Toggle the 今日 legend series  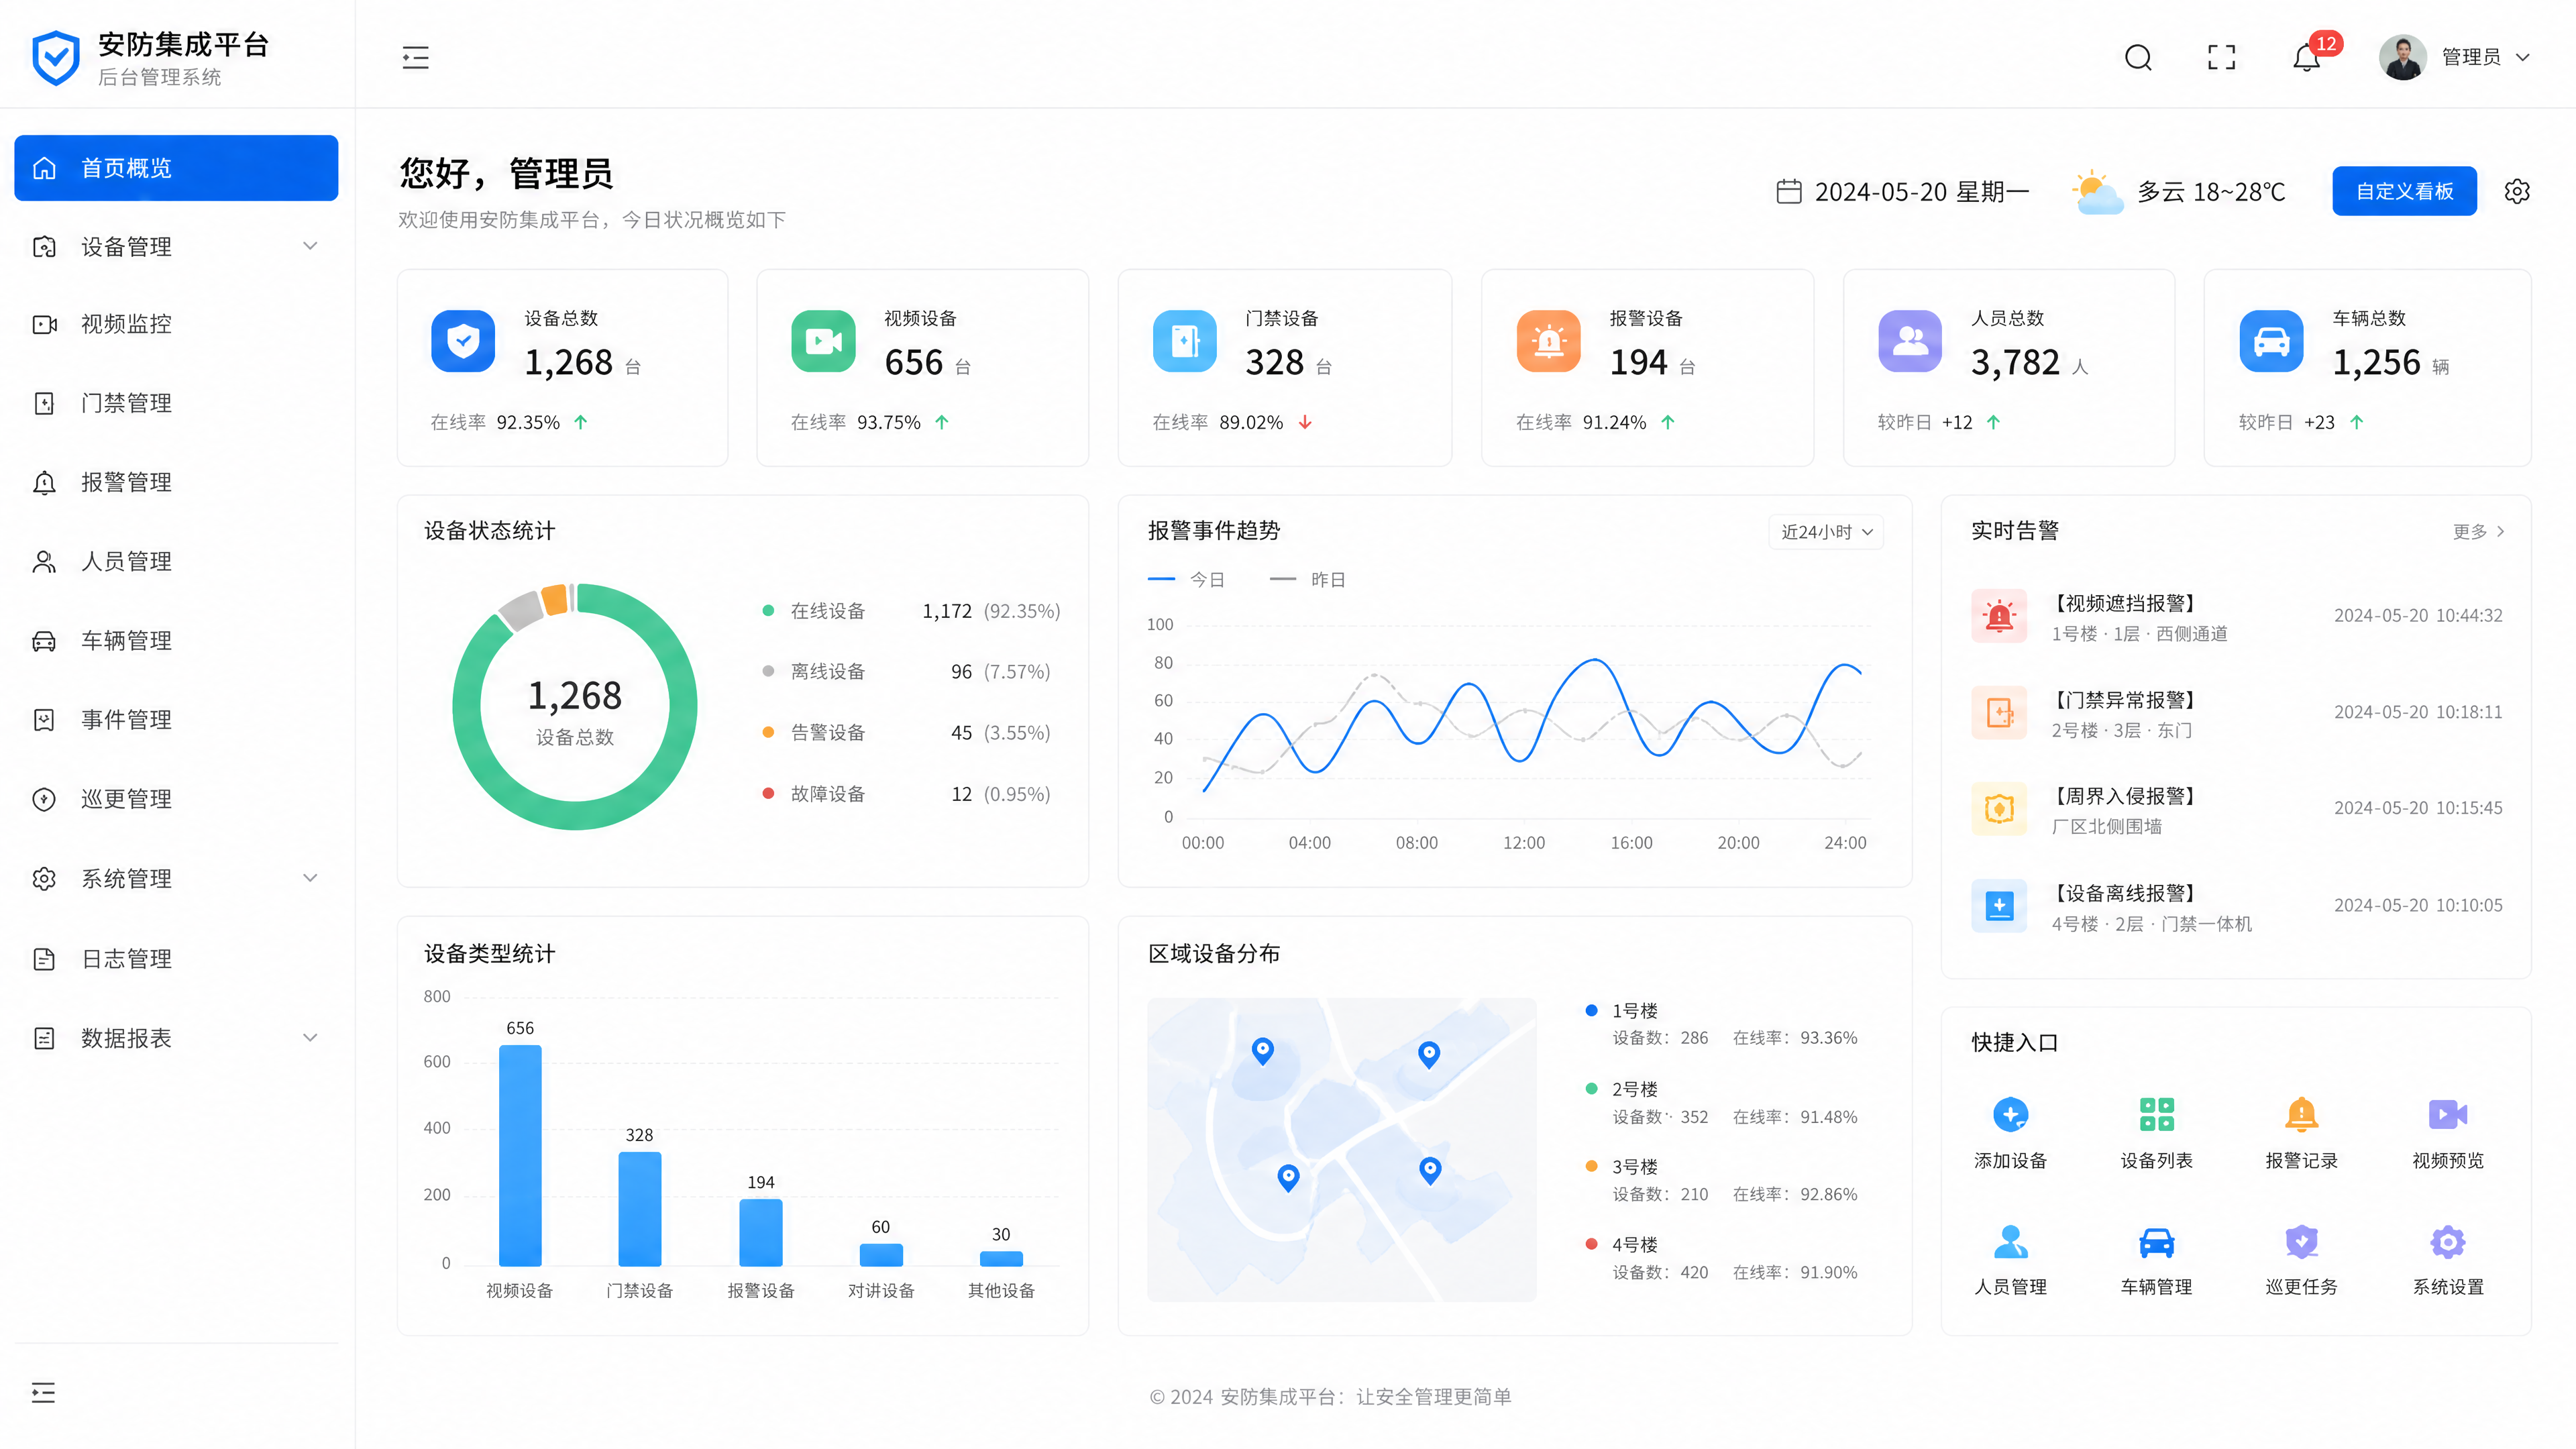[1186, 579]
